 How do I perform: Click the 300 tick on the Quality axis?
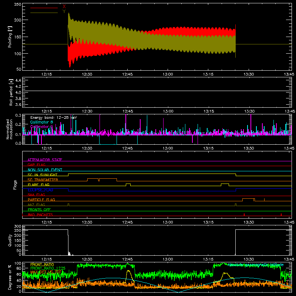pos(18,226)
